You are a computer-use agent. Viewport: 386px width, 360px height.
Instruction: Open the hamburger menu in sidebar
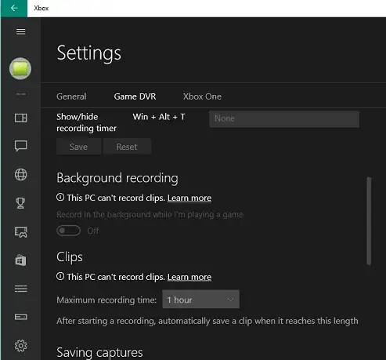21,31
